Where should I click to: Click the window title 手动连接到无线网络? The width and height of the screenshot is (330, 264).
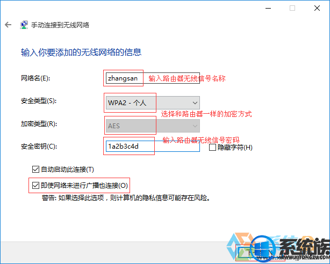[60, 25]
